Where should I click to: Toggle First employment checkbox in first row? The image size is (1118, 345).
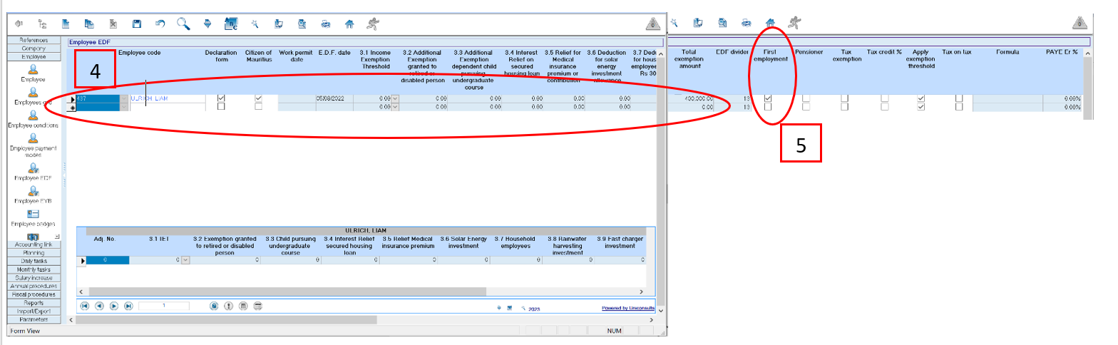coord(768,98)
